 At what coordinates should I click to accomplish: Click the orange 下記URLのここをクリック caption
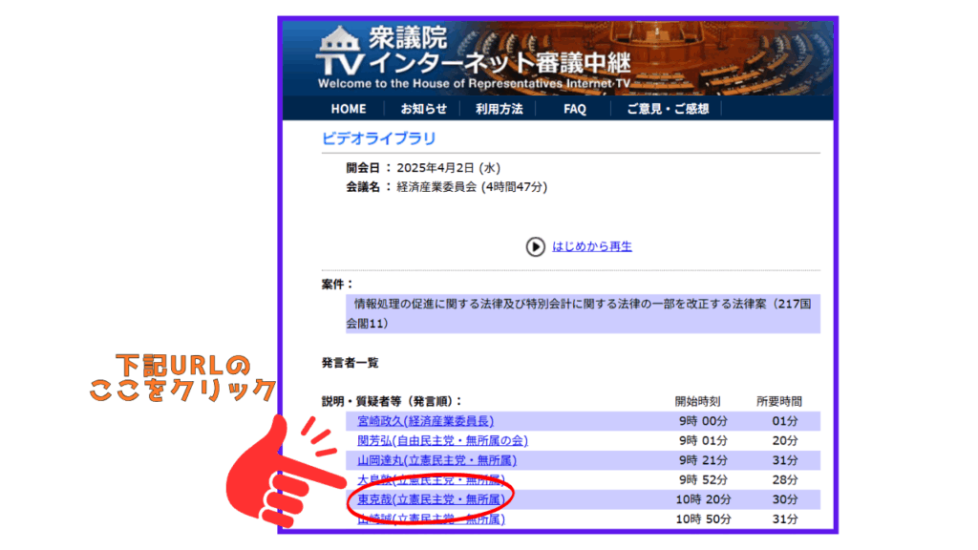(x=181, y=377)
